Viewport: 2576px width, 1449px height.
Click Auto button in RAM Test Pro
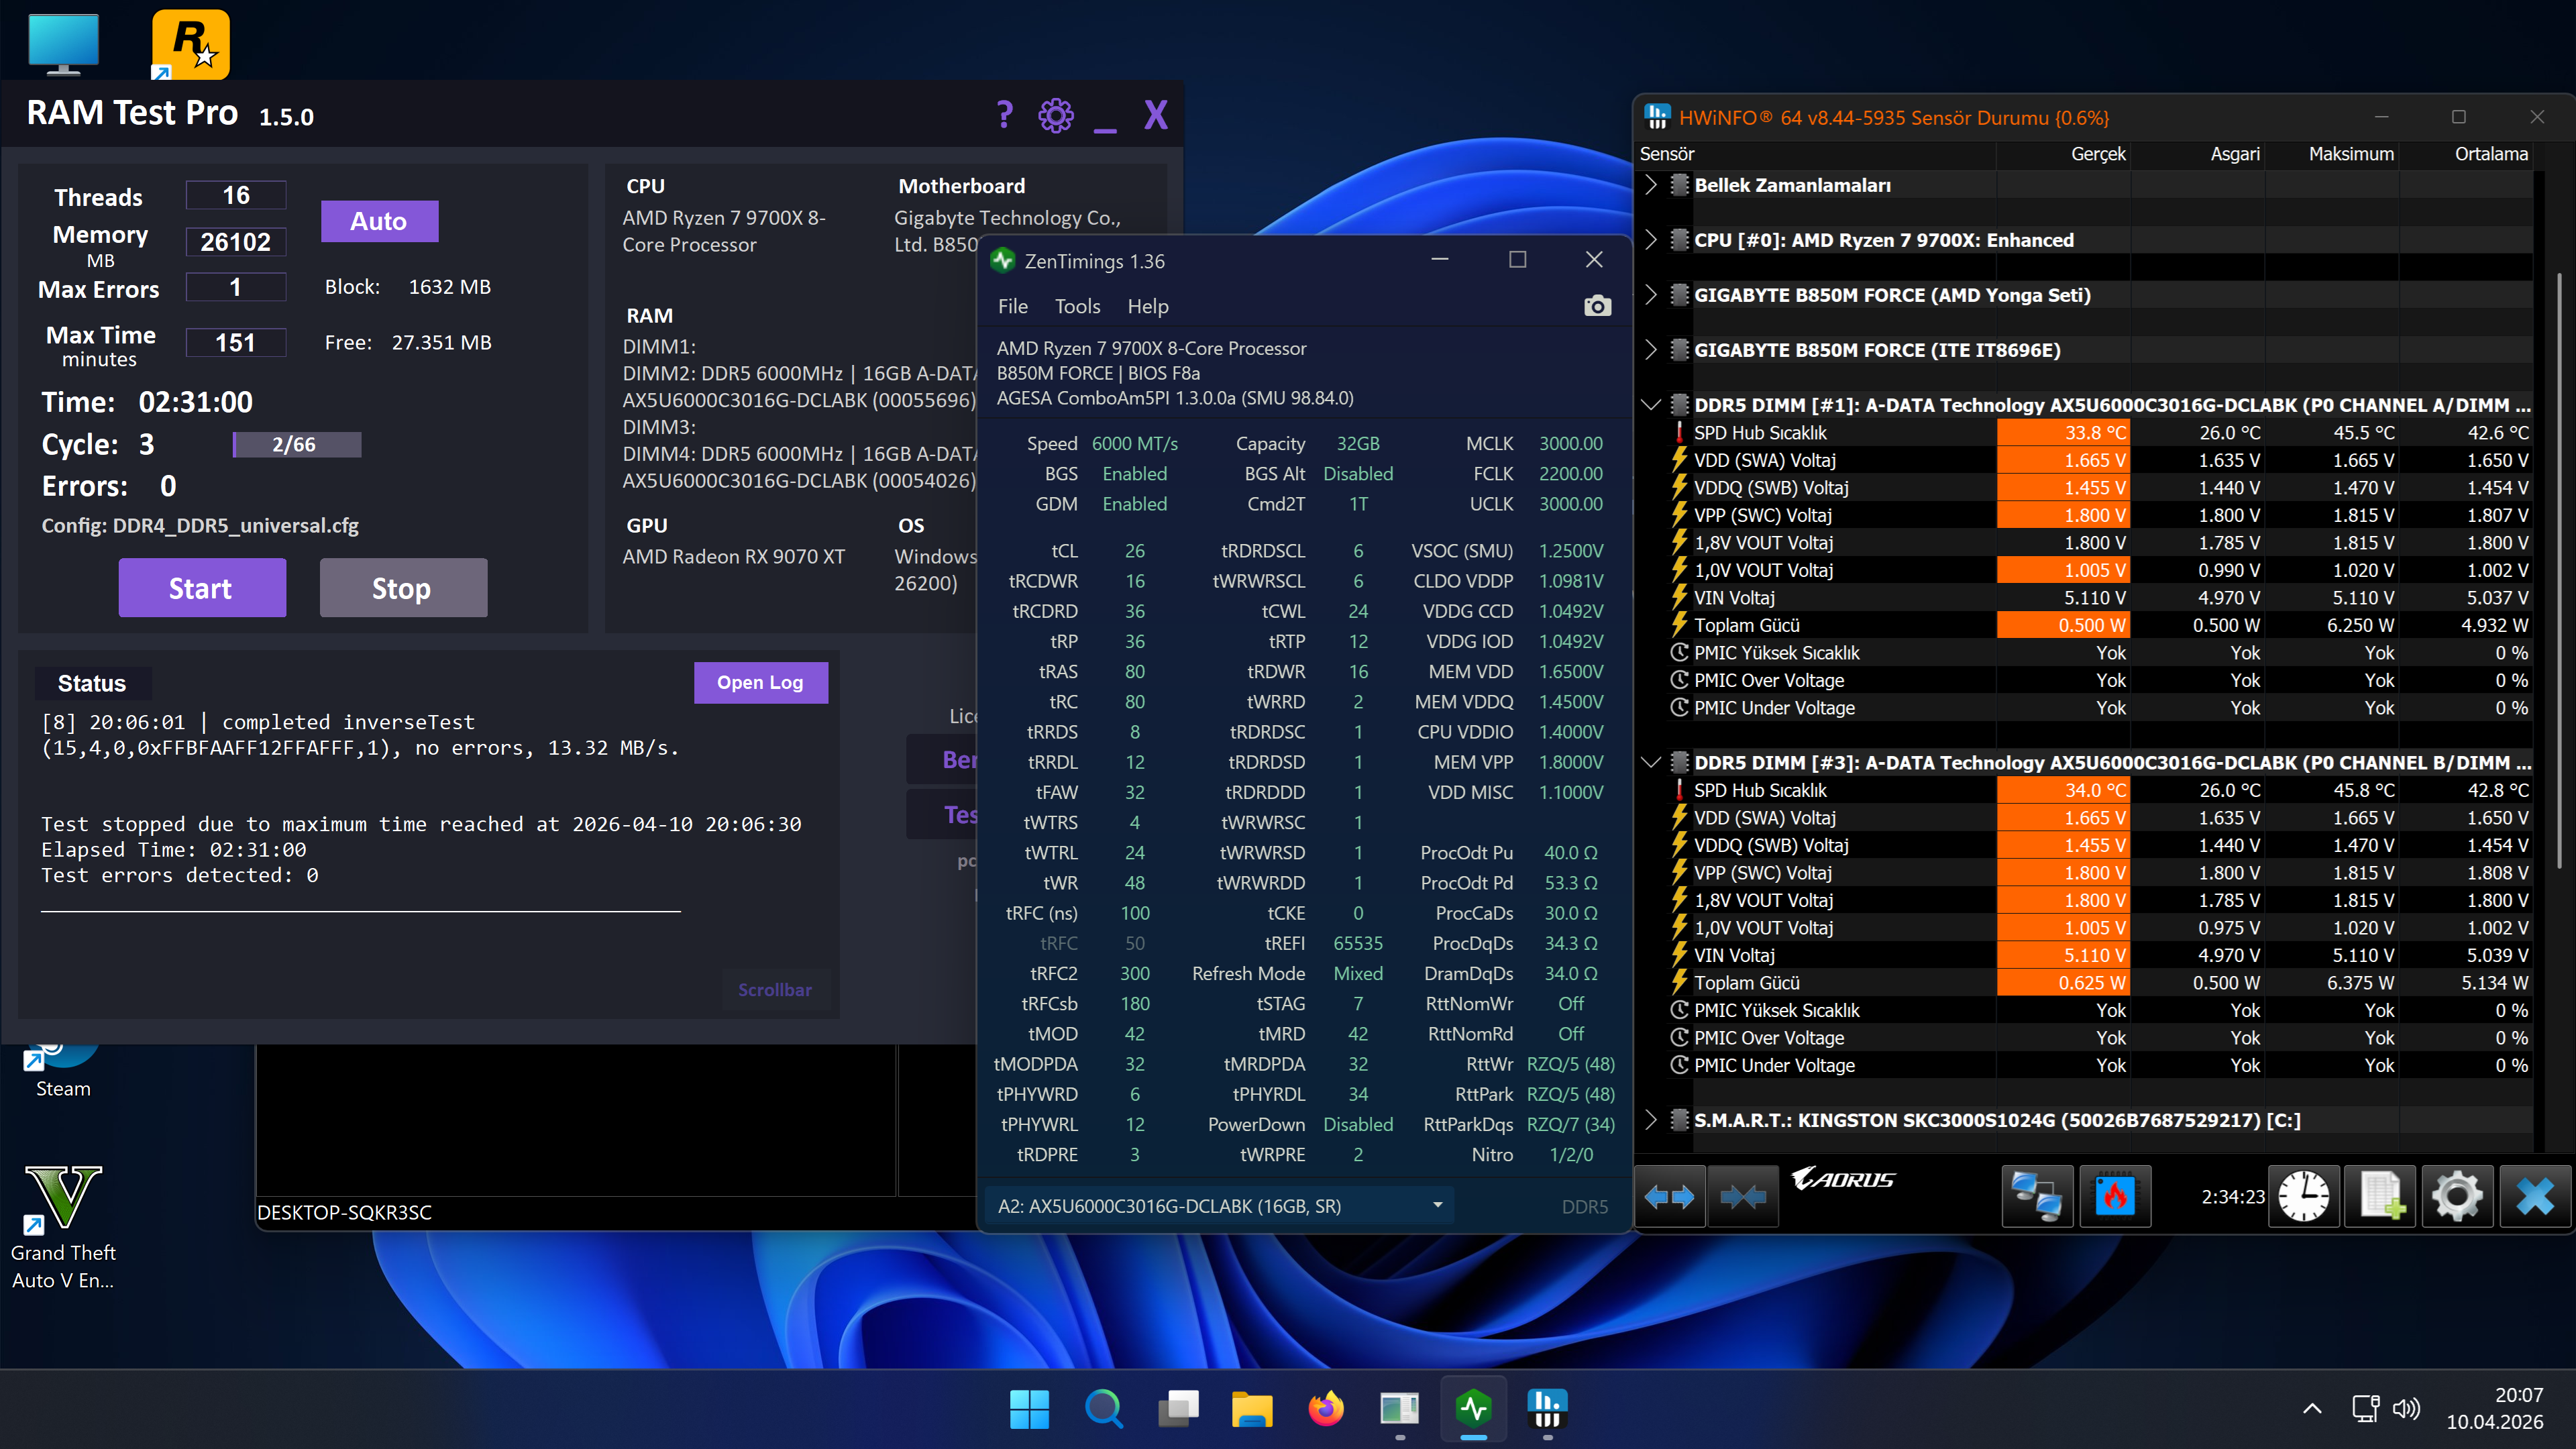click(x=379, y=221)
